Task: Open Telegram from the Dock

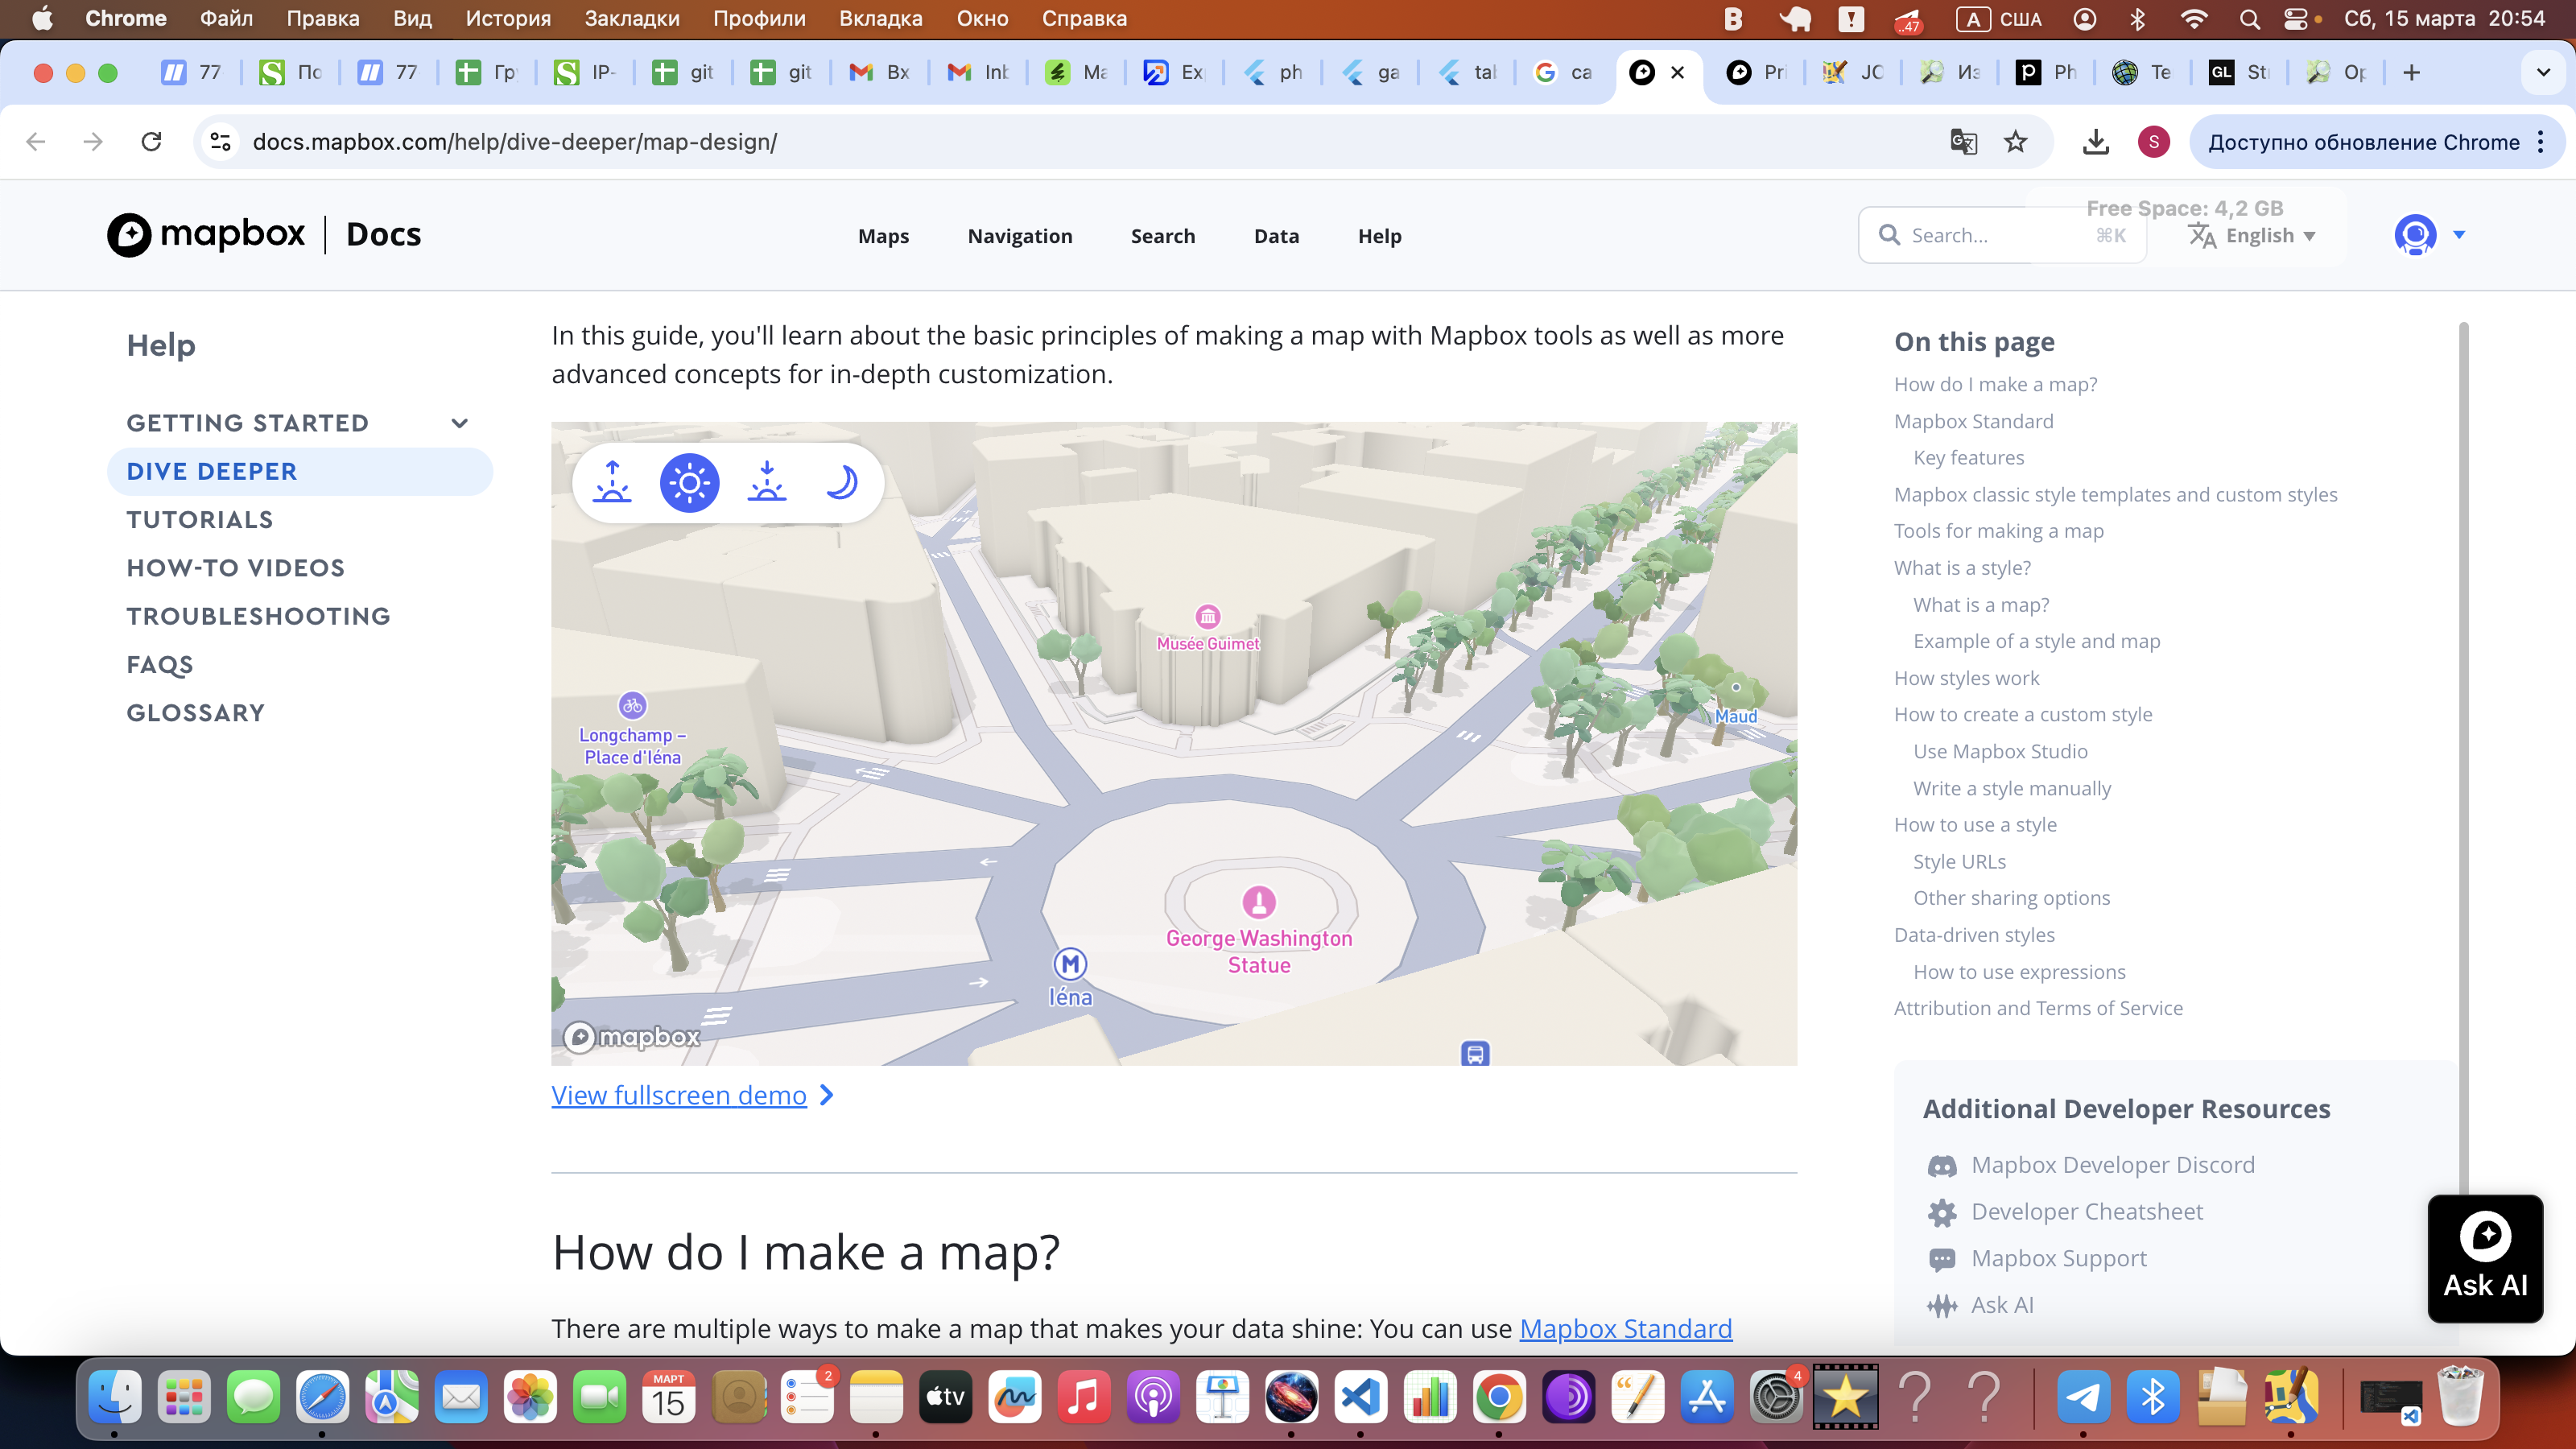Action: 2083,1396
